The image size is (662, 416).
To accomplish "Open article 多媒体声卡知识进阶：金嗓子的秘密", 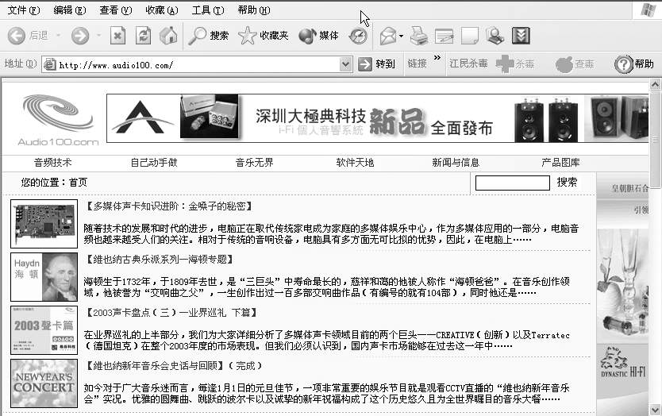I will coord(169,206).
